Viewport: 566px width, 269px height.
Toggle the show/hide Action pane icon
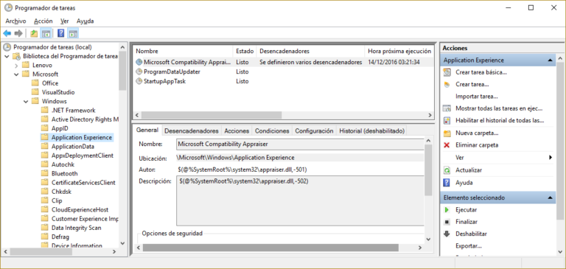[x=73, y=34]
